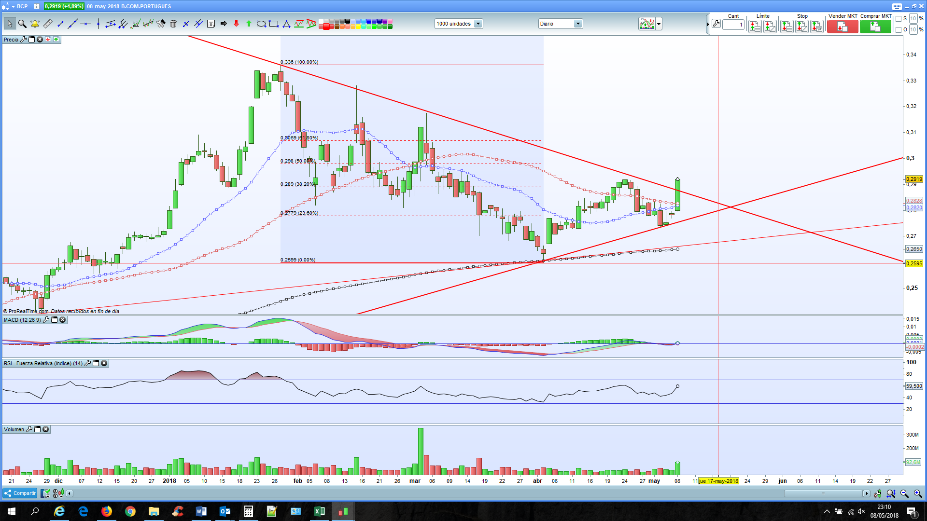This screenshot has width=927, height=521.
Task: Open the Diario timeframe dropdown
Action: (x=577, y=24)
